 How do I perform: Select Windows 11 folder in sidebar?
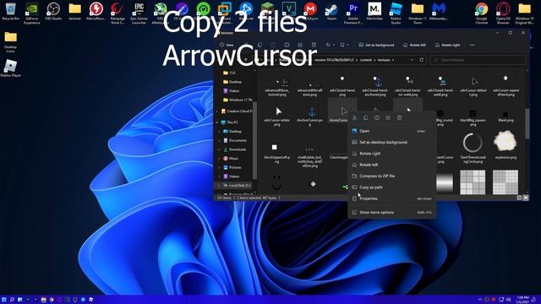[x=238, y=100]
